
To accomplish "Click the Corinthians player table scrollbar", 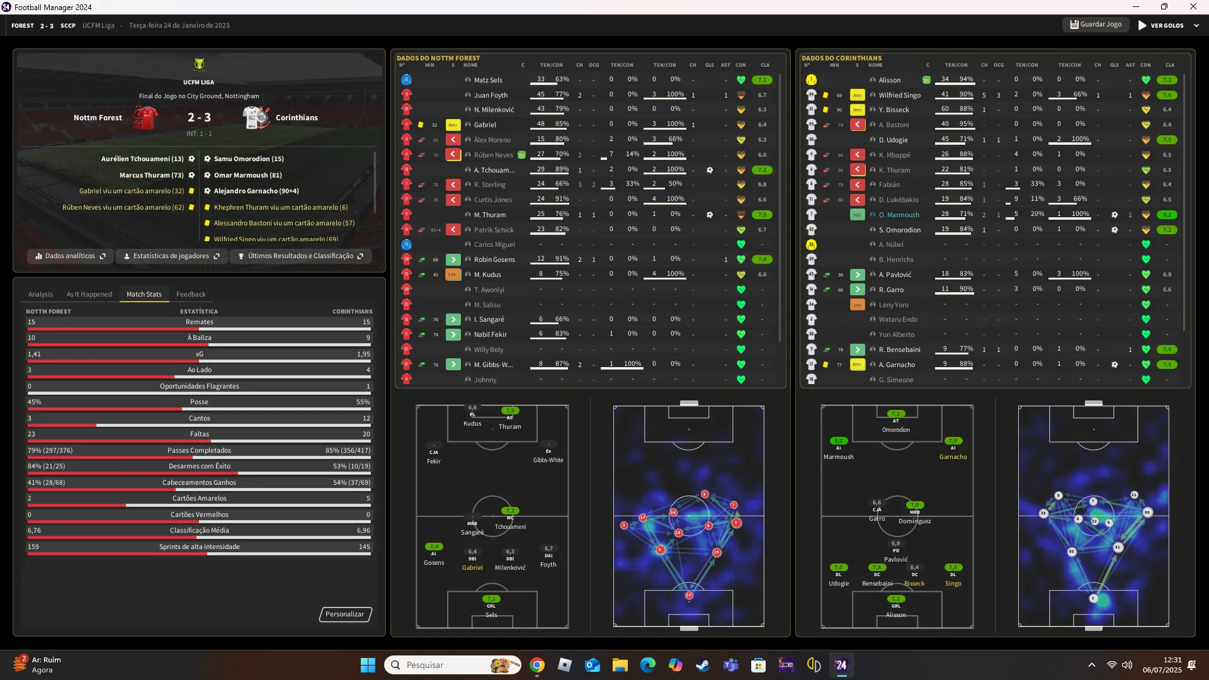I will (x=1184, y=203).
